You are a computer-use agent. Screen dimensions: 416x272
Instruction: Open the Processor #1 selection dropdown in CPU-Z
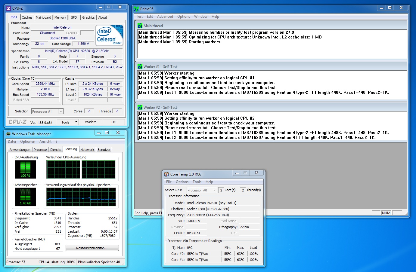47,112
